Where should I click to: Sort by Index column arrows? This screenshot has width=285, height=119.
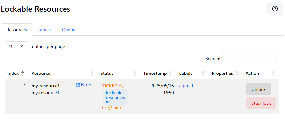coord(22,73)
